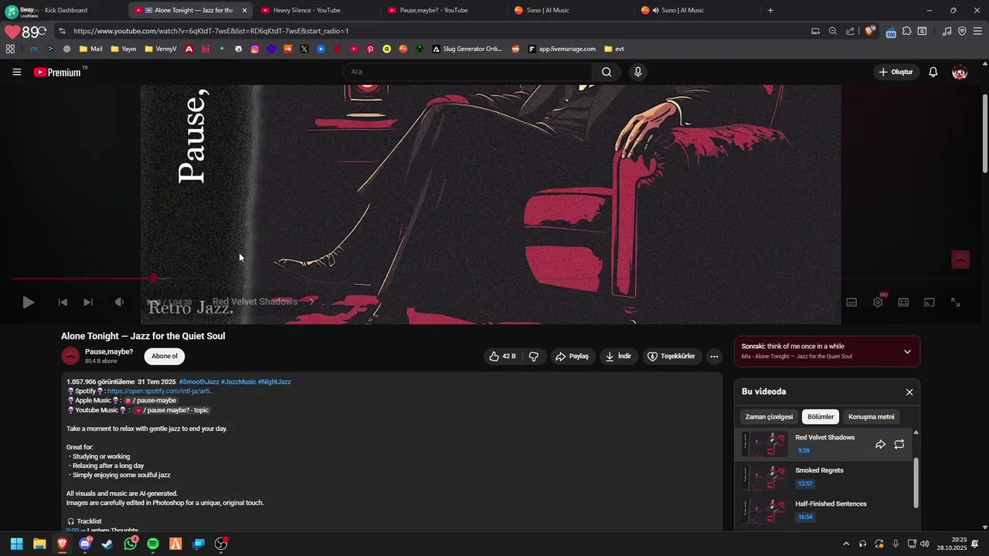
Task: Open the Spotify link in description
Action: click(161, 391)
